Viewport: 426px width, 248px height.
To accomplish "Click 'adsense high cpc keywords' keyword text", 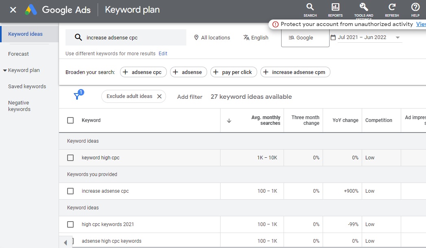I will click(111, 241).
